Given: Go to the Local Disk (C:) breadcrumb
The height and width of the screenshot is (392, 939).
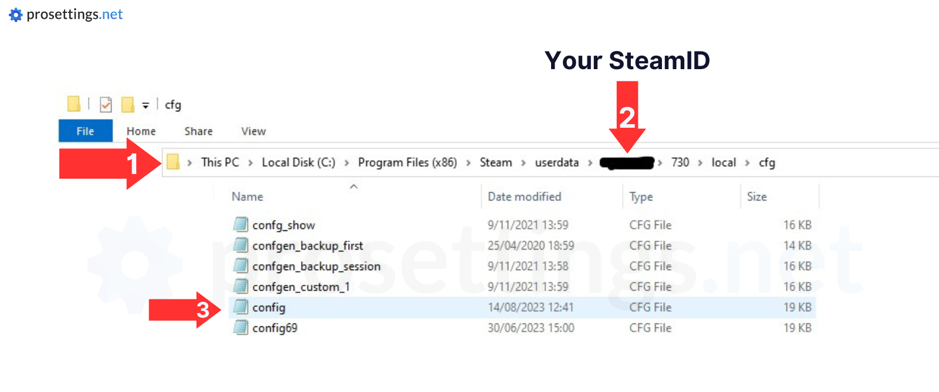Looking at the screenshot, I should (298, 162).
